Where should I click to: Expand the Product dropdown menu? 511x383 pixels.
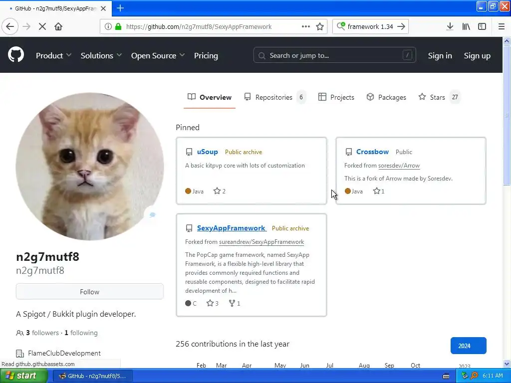pyautogui.click(x=53, y=56)
